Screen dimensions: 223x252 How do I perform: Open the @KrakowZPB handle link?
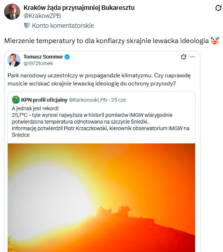tap(42, 16)
